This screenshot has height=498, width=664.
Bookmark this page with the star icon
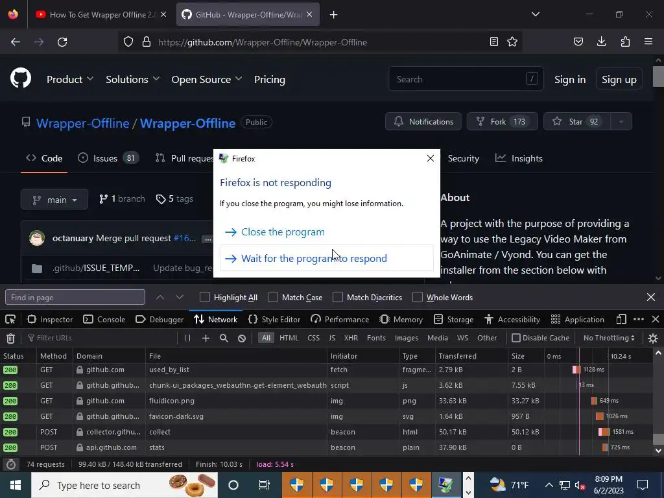click(512, 41)
